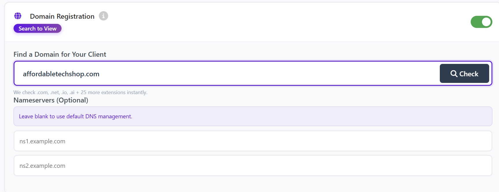Open the Domain Registration info tooltip icon
The width and height of the screenshot is (499, 192).
click(x=103, y=16)
